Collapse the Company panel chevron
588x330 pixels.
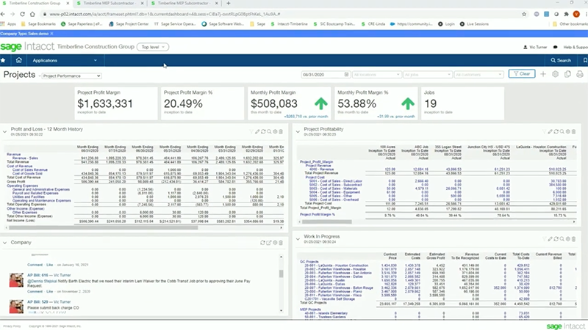click(x=5, y=243)
